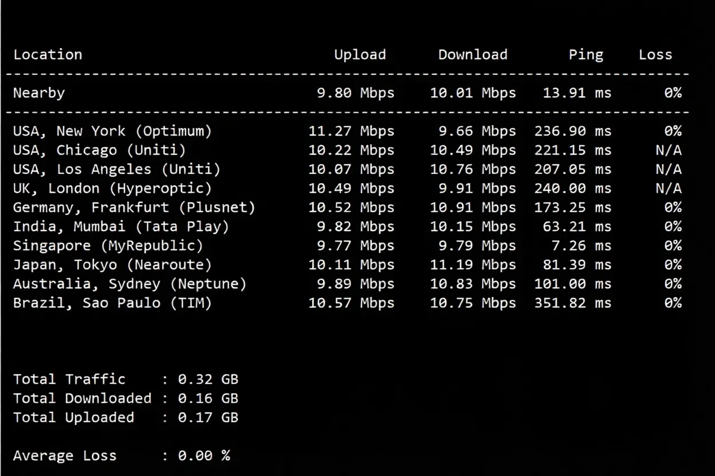Click New York upload 11.27 Mbps
The width and height of the screenshot is (715, 476).
click(x=351, y=132)
